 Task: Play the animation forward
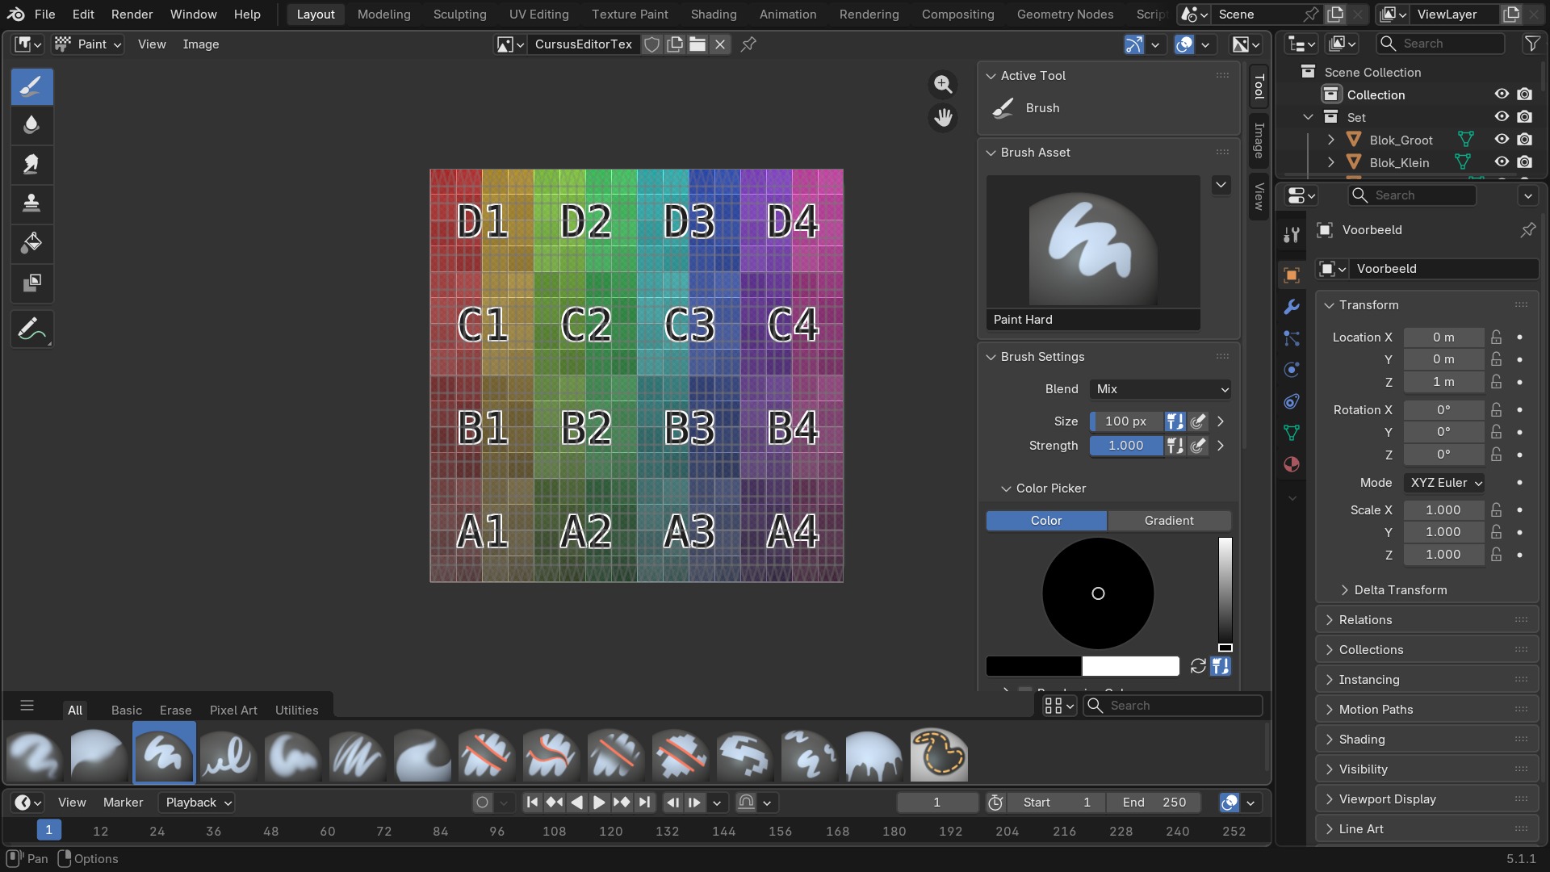click(599, 803)
